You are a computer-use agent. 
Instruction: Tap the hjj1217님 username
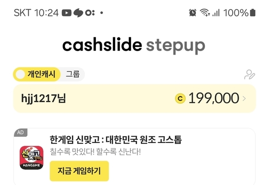point(43,99)
